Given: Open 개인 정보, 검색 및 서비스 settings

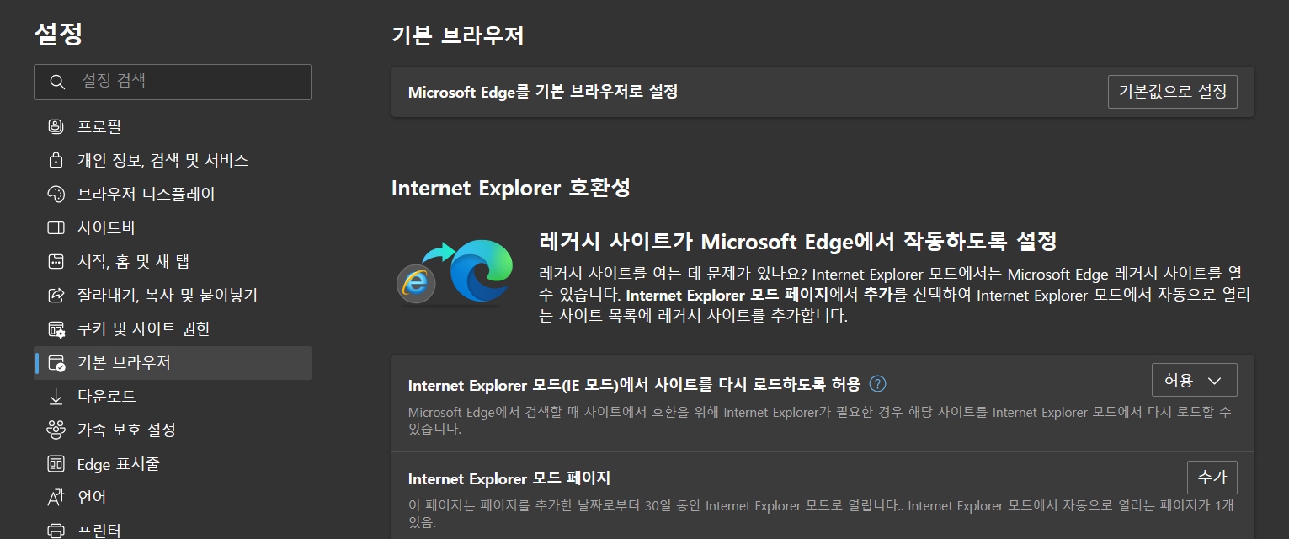Looking at the screenshot, I should [173, 160].
